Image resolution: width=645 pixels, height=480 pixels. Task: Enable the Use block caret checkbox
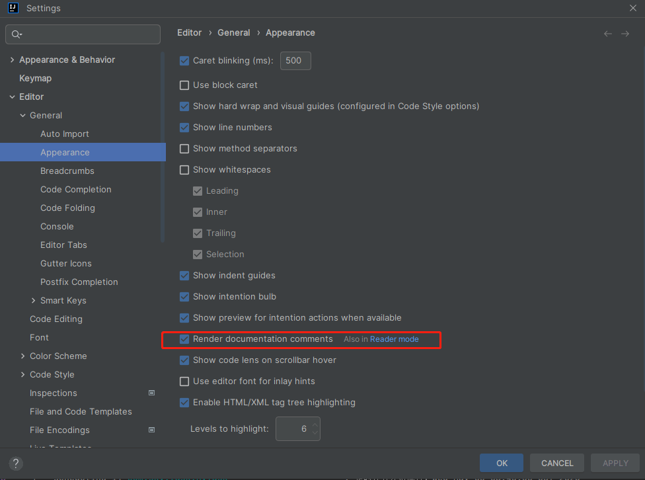[184, 85]
